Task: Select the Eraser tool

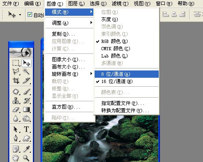Action: coord(16,109)
